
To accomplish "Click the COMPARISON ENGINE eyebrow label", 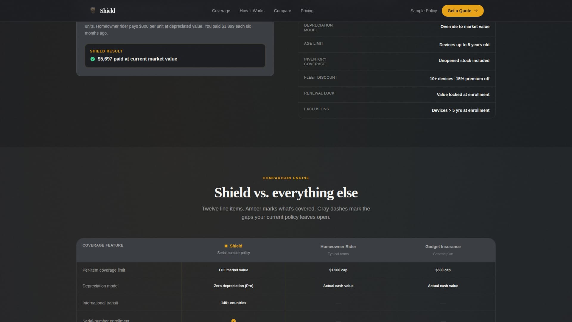I will [x=286, y=178].
